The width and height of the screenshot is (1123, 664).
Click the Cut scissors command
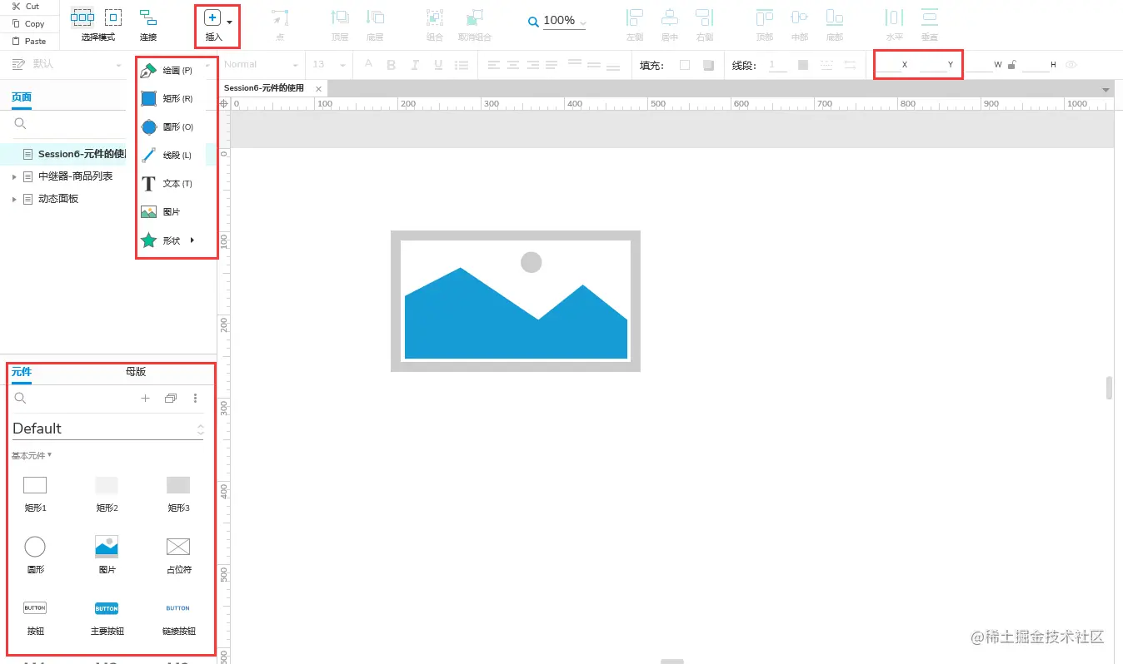25,6
